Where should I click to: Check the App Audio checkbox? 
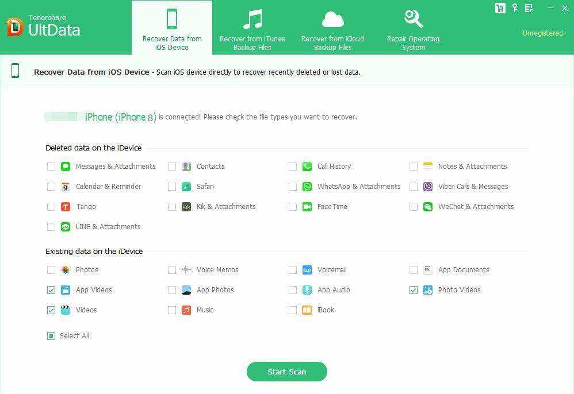pos(293,290)
